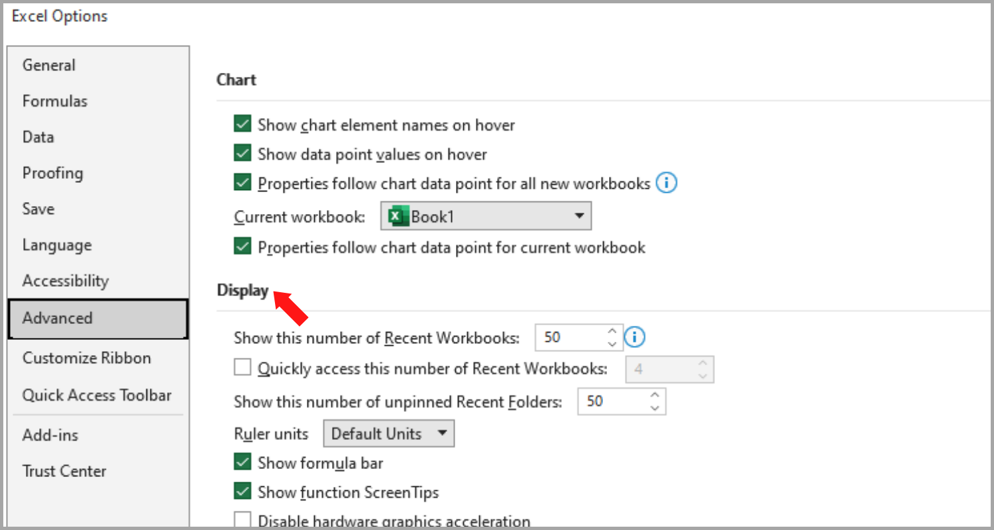This screenshot has height=530, width=994.
Task: Toggle the Show chart element names on hover checkbox
Action: [x=243, y=124]
